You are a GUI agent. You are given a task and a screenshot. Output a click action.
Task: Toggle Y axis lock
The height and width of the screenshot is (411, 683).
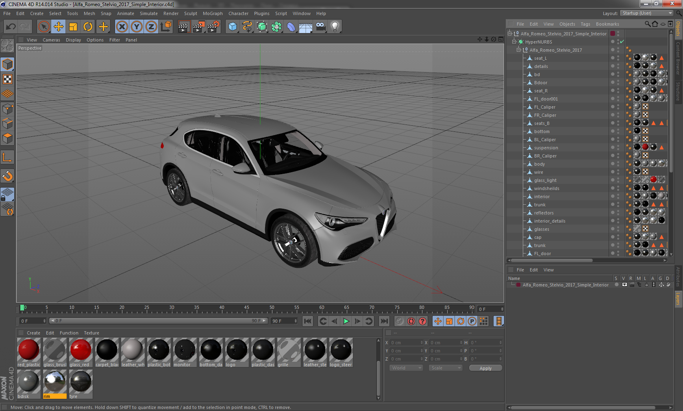[x=137, y=27]
